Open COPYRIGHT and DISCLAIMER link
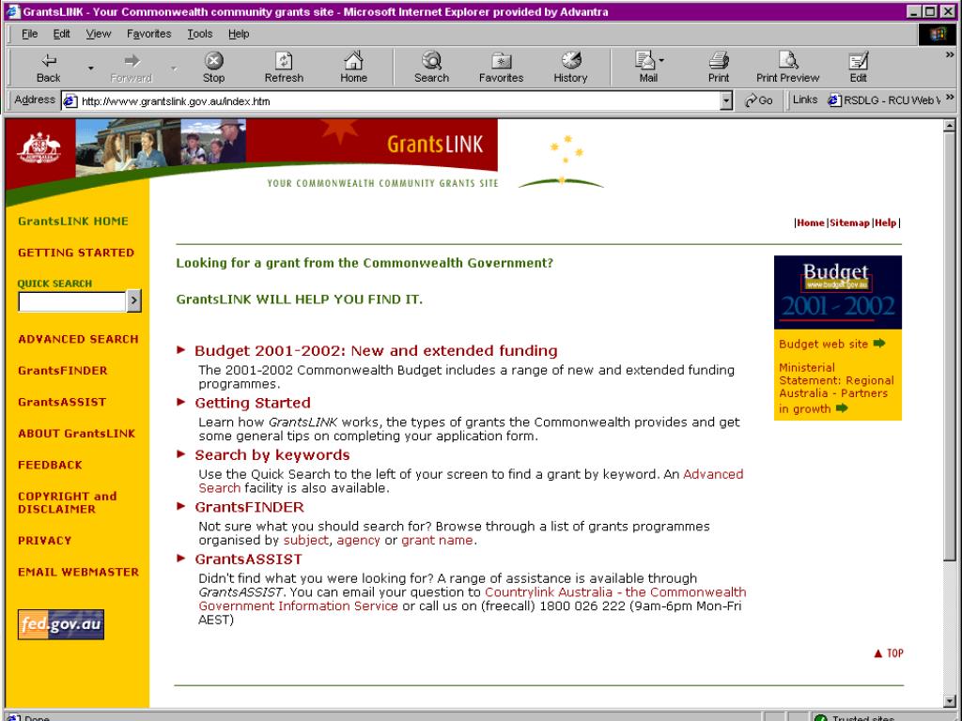 (68, 503)
